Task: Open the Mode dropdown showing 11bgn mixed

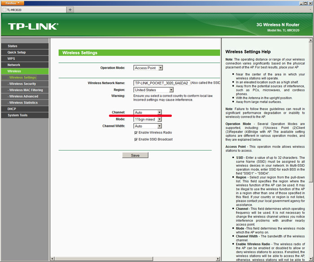Action: 148,119
